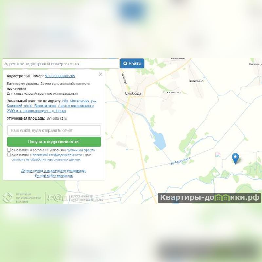Click the Ватолино village label
Screen dimensions: 262x262
tap(196, 81)
